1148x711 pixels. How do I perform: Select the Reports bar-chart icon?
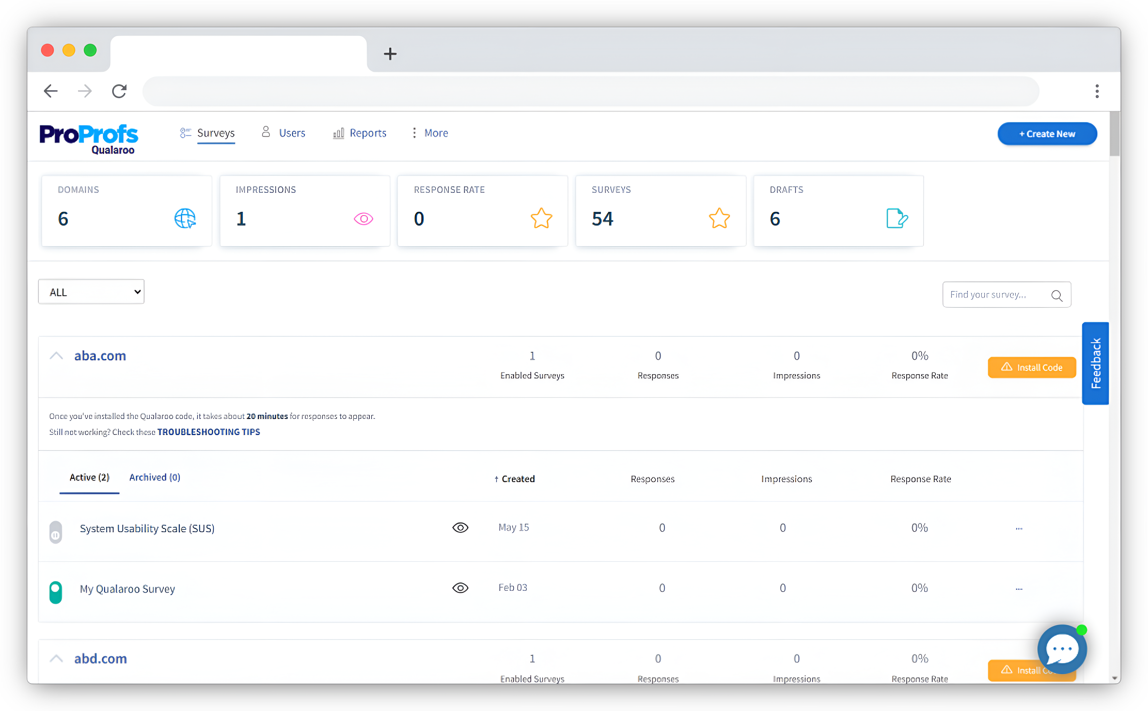coord(338,133)
